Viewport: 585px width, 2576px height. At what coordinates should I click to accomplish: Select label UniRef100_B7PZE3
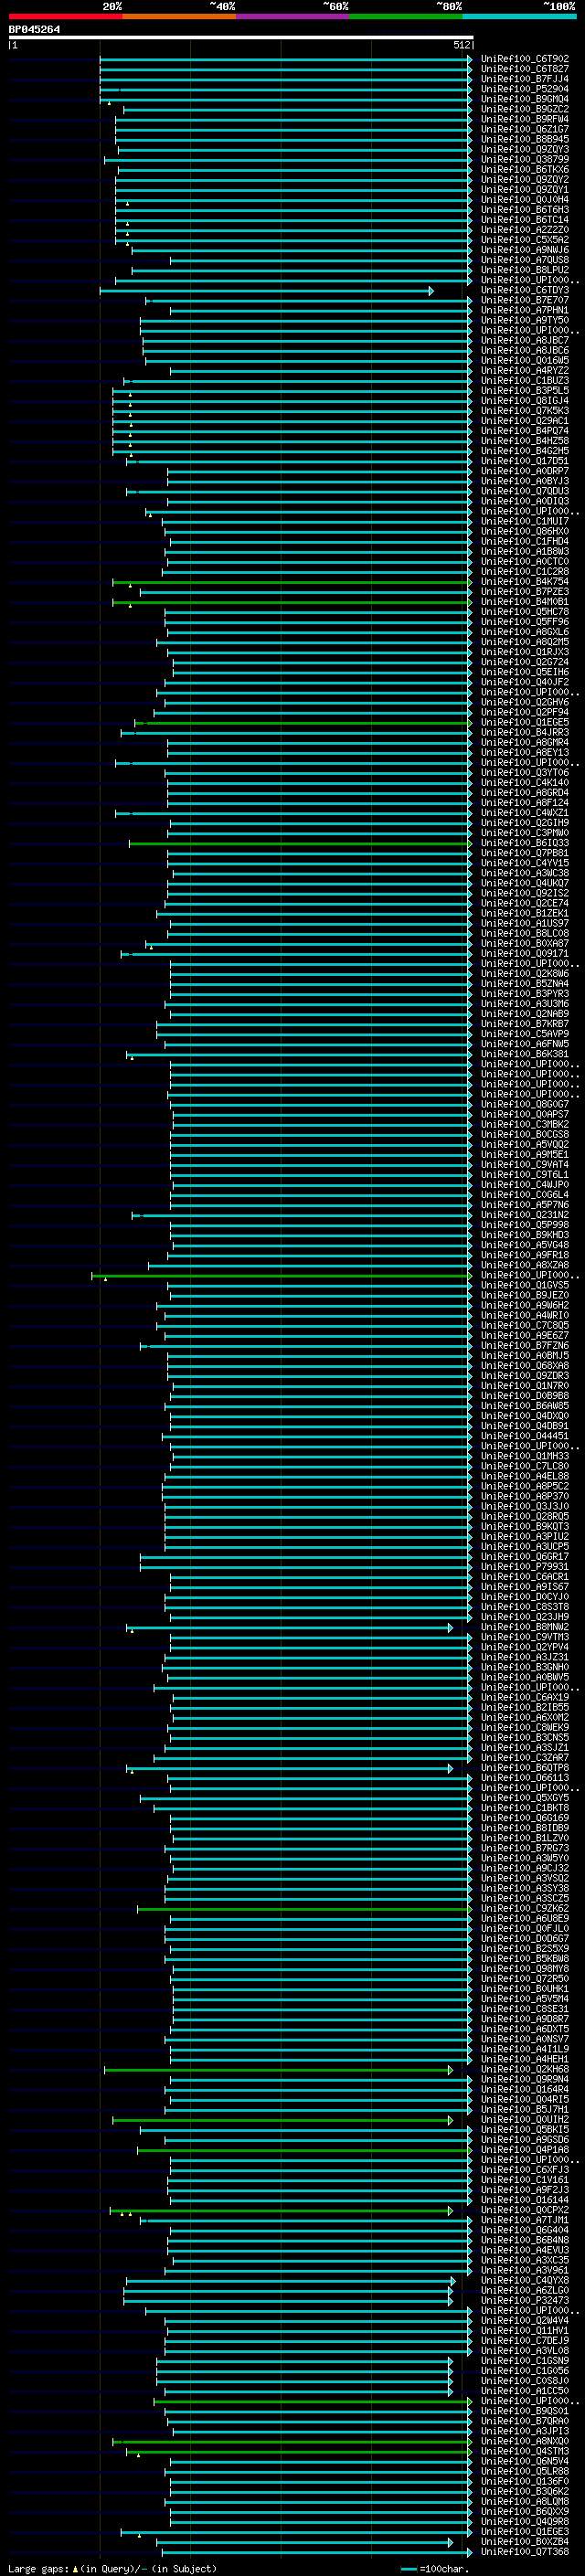pyautogui.click(x=524, y=592)
